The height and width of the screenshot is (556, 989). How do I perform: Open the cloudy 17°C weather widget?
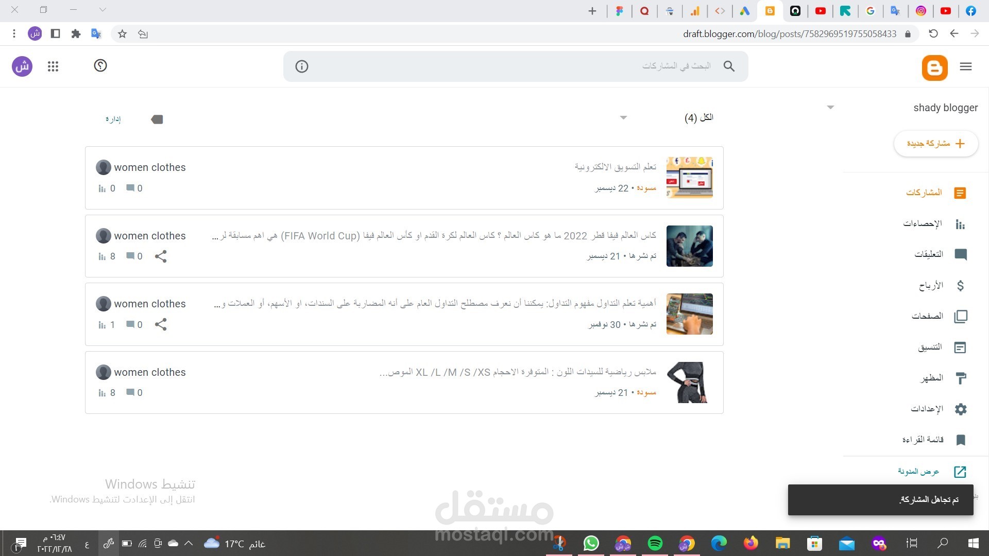(234, 544)
